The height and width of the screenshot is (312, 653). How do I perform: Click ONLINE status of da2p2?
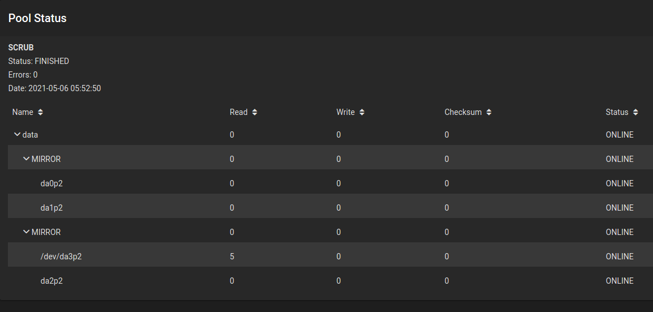(620, 281)
